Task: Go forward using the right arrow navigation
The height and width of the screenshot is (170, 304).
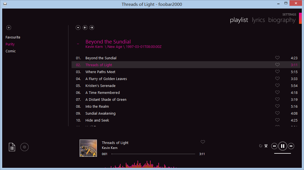Action: tap(92, 27)
